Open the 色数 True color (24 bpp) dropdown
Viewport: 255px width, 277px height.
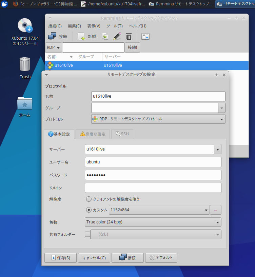pos(153,222)
